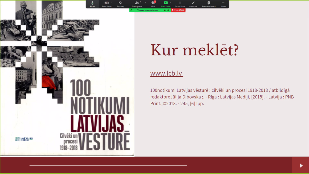This screenshot has width=309, height=174.
Task: Open Security shield options
Action: pyautogui.click(x=120, y=4)
